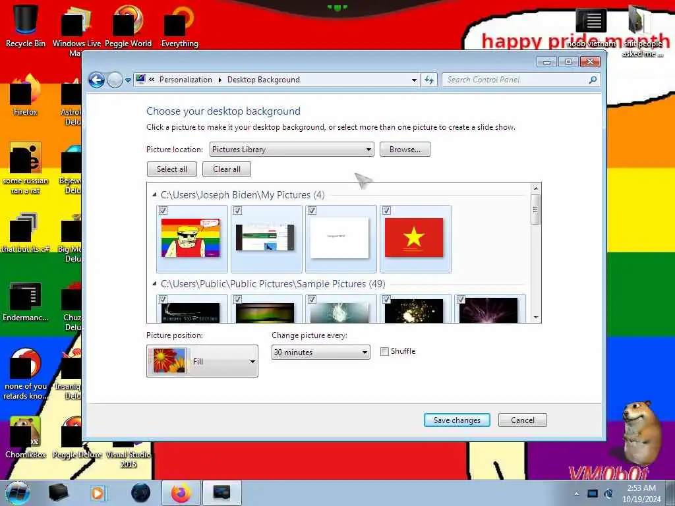Select the browser screenshot thumbnail
Screen dimensions: 675x506
point(265,237)
